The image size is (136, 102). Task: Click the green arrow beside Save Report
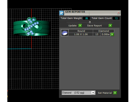pos(110,25)
